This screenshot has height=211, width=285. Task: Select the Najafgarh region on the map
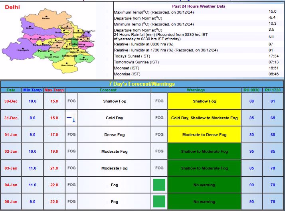(24, 51)
